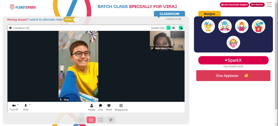Screen dimensions: 278x126
Task: Open microphone options dropdown arrow
Action: tap(30, 105)
